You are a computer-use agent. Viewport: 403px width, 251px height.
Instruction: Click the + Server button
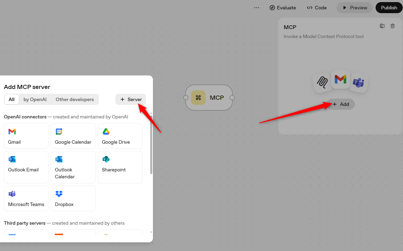pos(131,99)
